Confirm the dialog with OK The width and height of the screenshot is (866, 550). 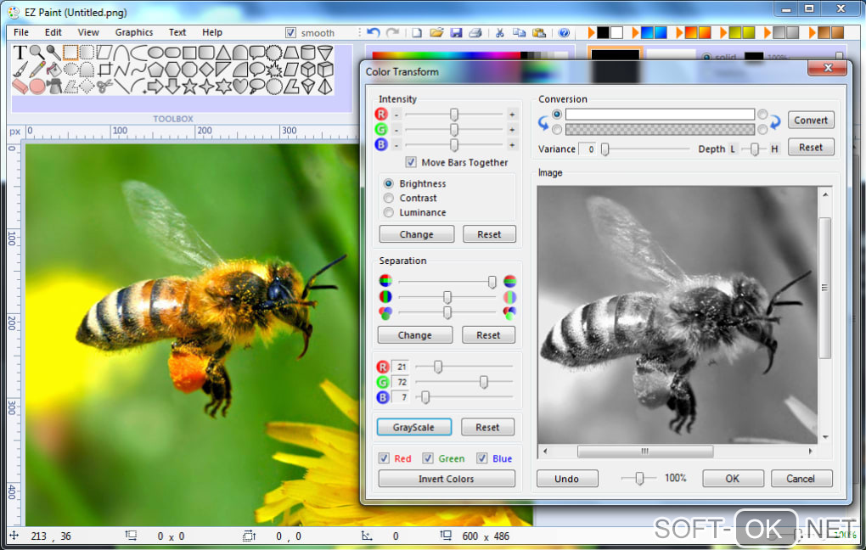(733, 478)
